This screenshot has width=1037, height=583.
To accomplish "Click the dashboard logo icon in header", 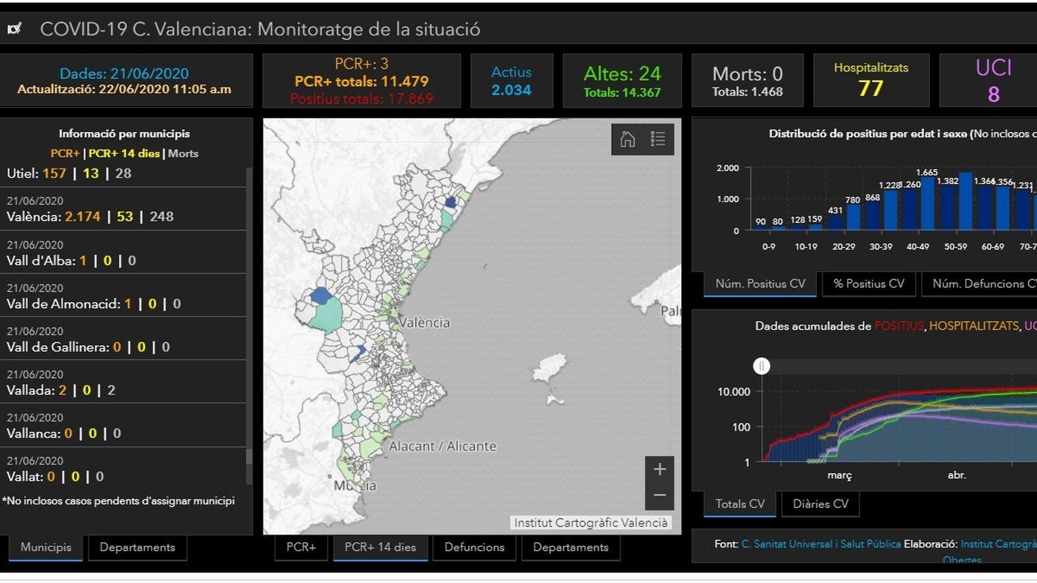I will [x=14, y=29].
